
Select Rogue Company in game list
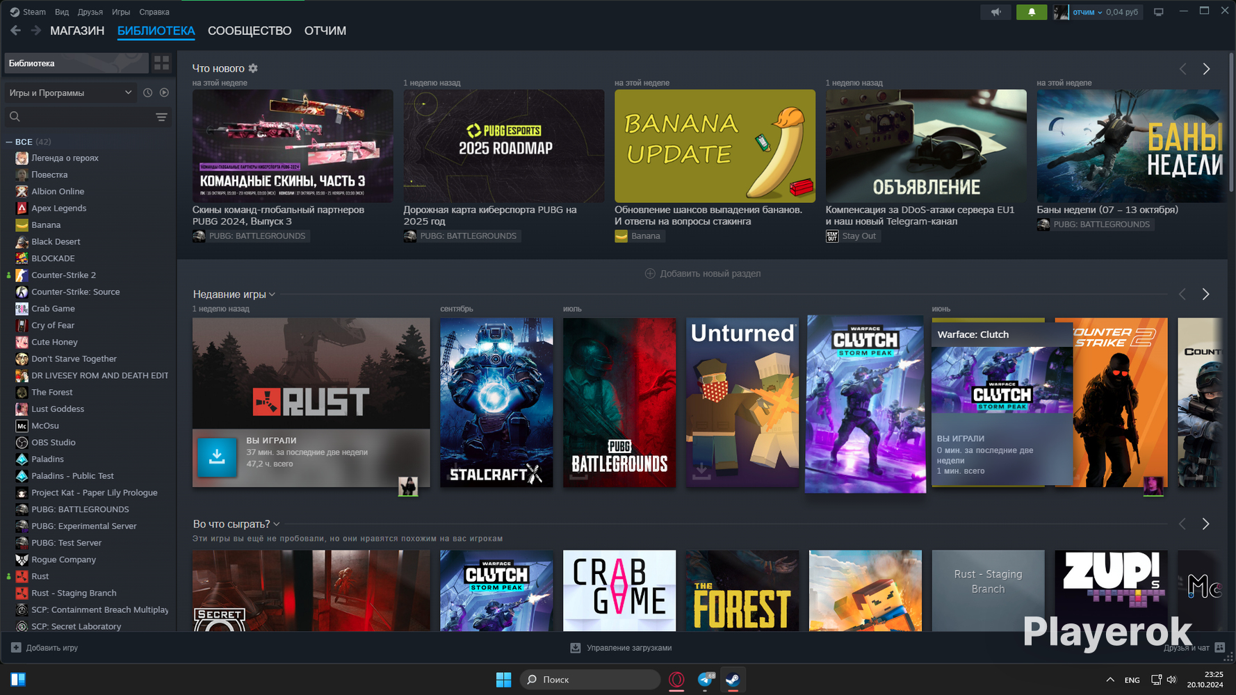(x=63, y=559)
